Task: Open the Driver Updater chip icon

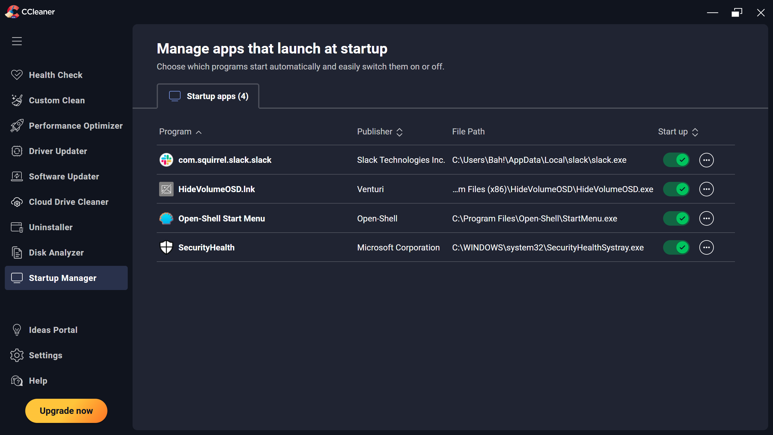Action: (17, 151)
